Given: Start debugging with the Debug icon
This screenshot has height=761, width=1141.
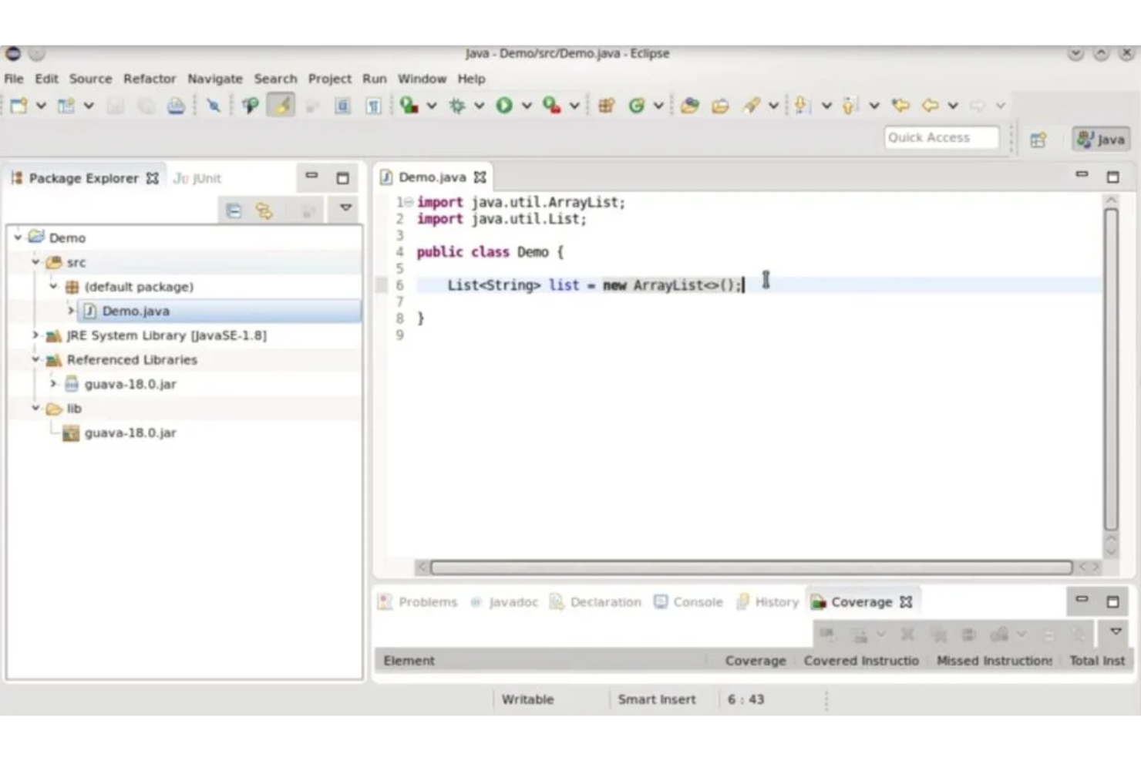Looking at the screenshot, I should [x=456, y=106].
